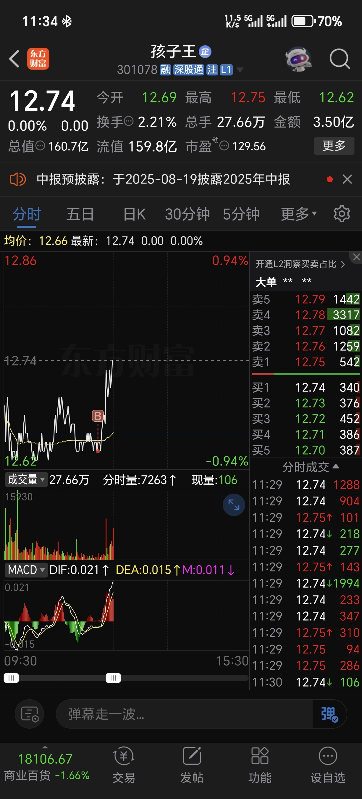Tap the 买1 order row 12.74

pos(306,387)
